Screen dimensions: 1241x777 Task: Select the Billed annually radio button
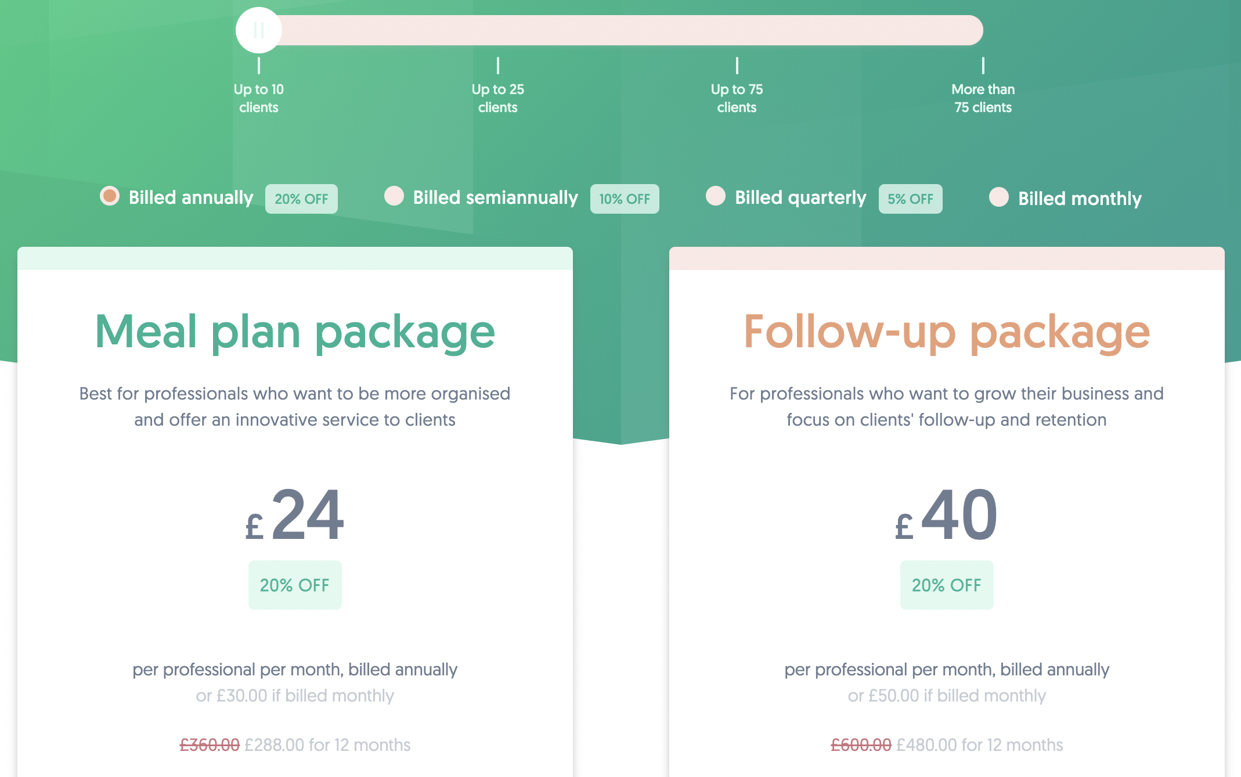point(110,196)
